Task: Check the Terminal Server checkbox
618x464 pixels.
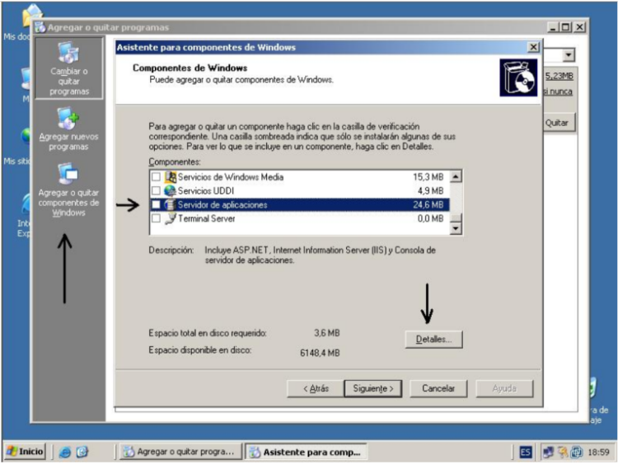Action: [x=156, y=218]
